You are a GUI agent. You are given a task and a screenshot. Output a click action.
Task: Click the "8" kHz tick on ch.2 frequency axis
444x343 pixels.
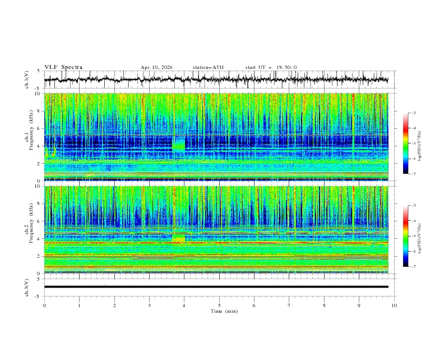(39, 204)
